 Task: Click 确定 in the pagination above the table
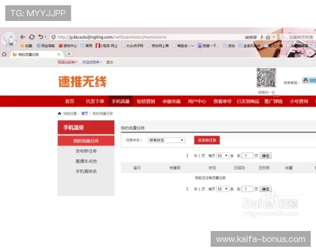265,156
